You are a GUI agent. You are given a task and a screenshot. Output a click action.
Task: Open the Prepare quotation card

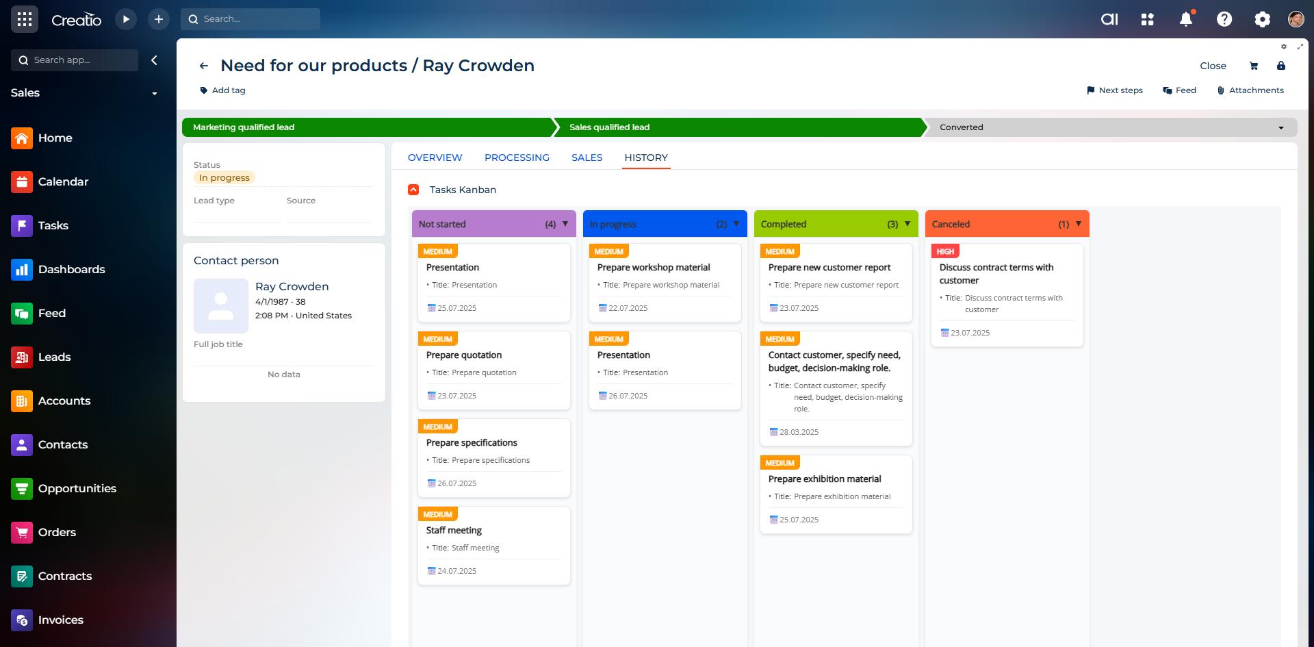coord(494,370)
